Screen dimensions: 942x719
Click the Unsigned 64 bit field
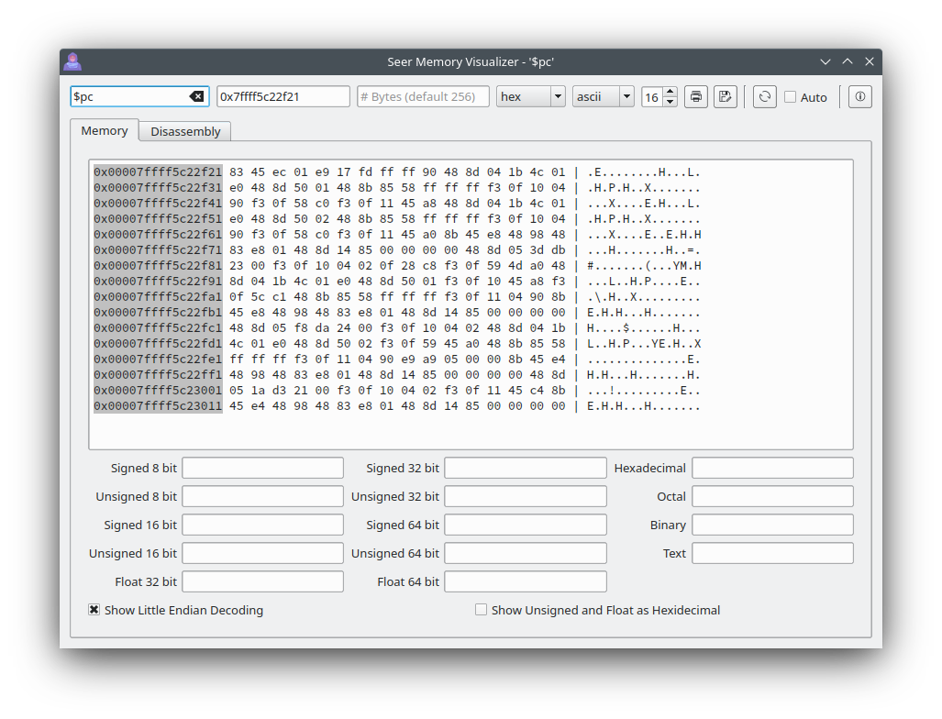525,553
